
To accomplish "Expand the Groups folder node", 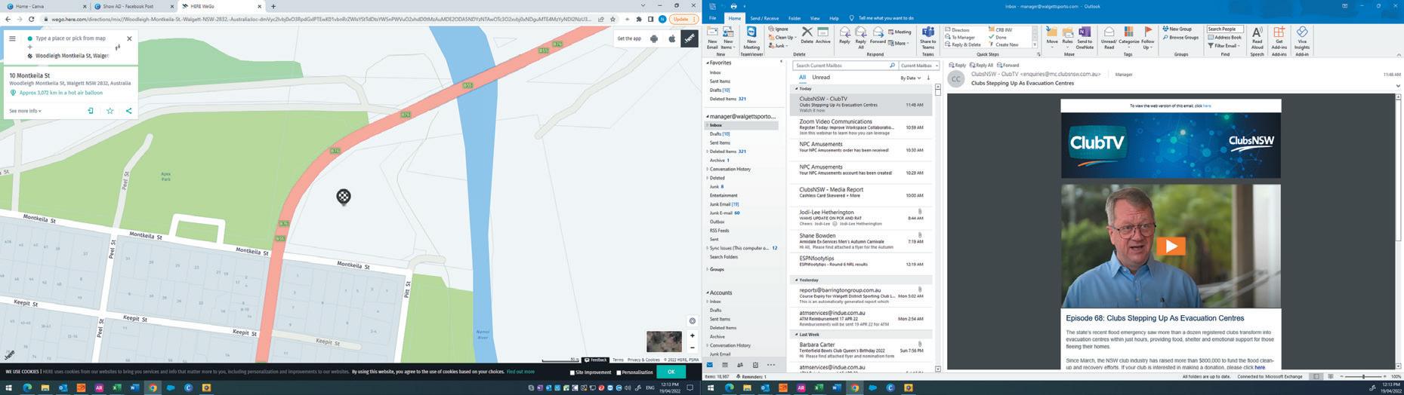I will point(708,269).
